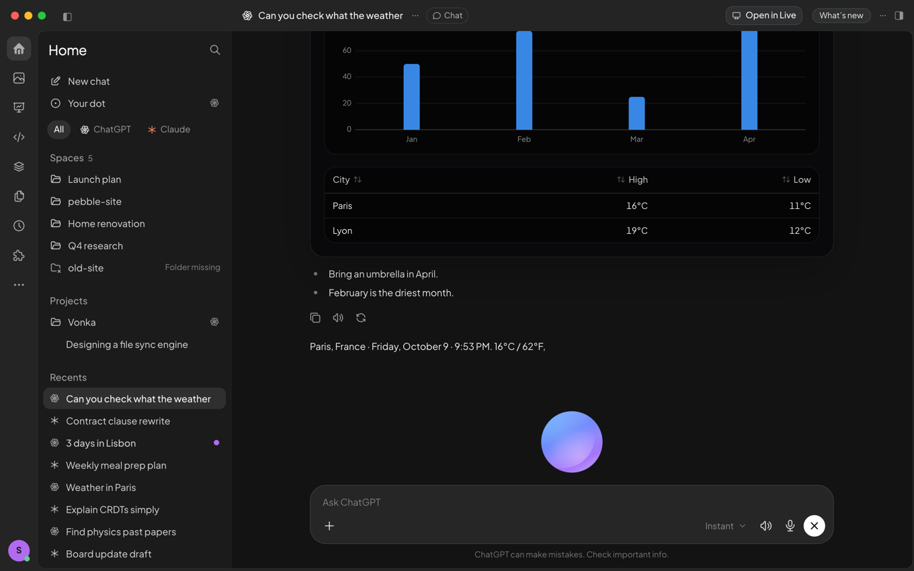Close voice mode with the X button
This screenshot has height=571, width=914.
pos(815,526)
